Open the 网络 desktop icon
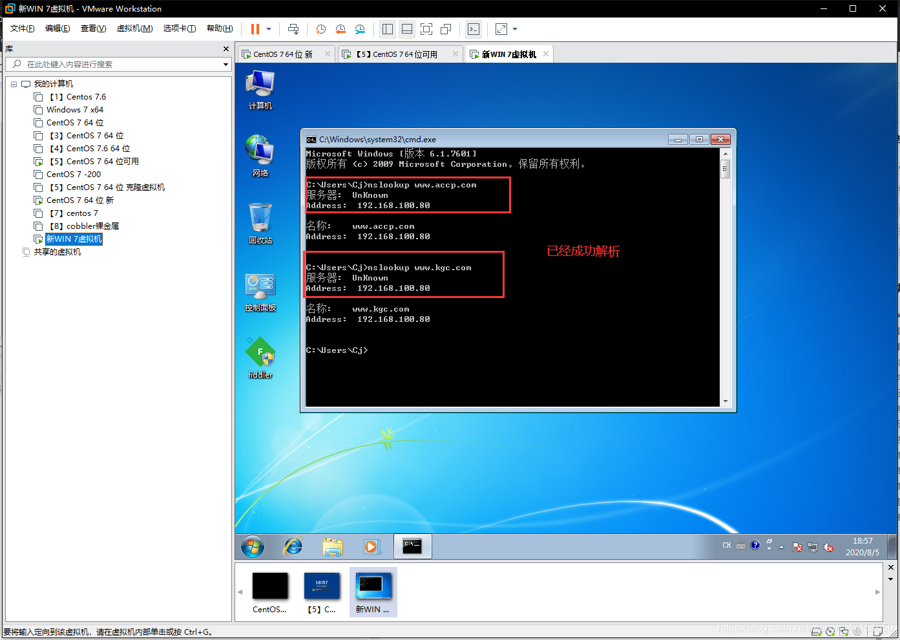900x640 pixels. click(260, 156)
